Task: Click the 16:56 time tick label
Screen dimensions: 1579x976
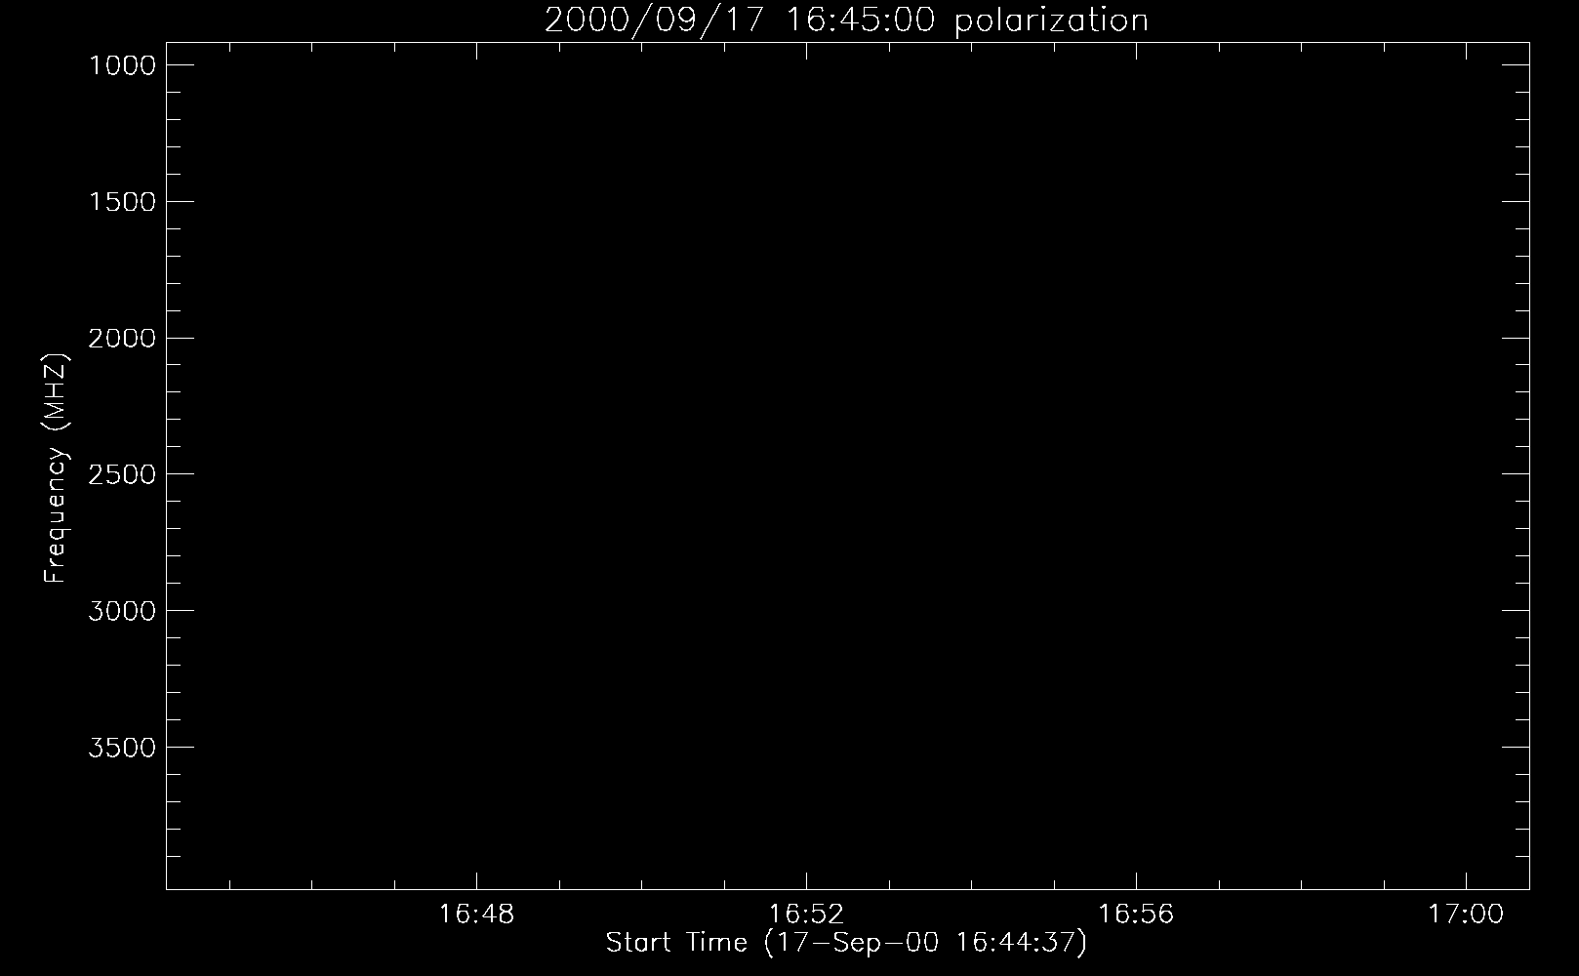Action: (x=1136, y=915)
